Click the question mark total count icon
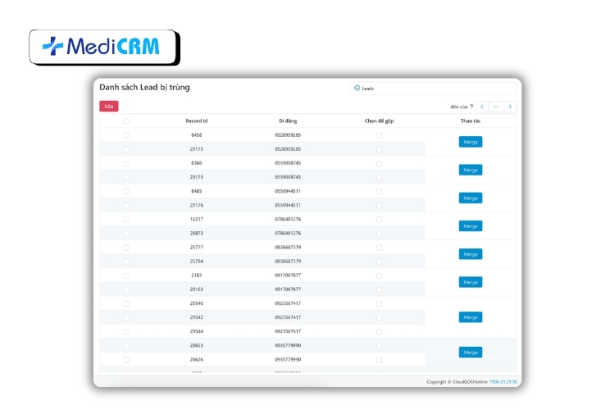The height and width of the screenshot is (410, 615). [471, 107]
